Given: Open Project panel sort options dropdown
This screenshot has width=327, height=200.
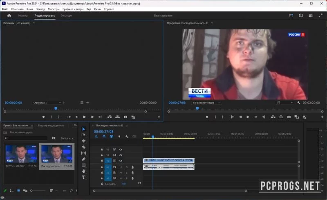Looking at the screenshot, I should tap(54, 191).
